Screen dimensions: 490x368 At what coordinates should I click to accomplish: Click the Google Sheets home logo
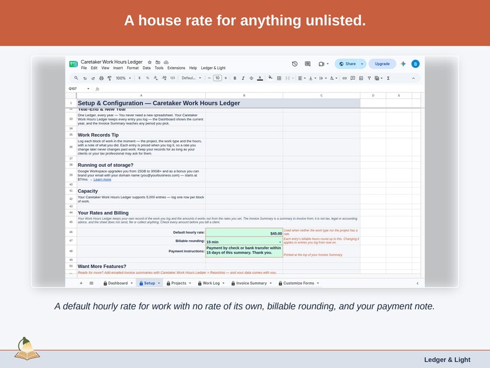pyautogui.click(x=73, y=64)
